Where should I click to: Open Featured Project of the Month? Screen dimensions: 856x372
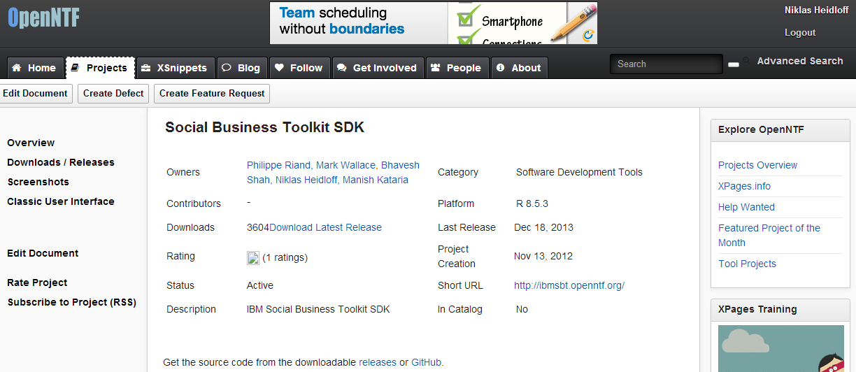tap(769, 235)
